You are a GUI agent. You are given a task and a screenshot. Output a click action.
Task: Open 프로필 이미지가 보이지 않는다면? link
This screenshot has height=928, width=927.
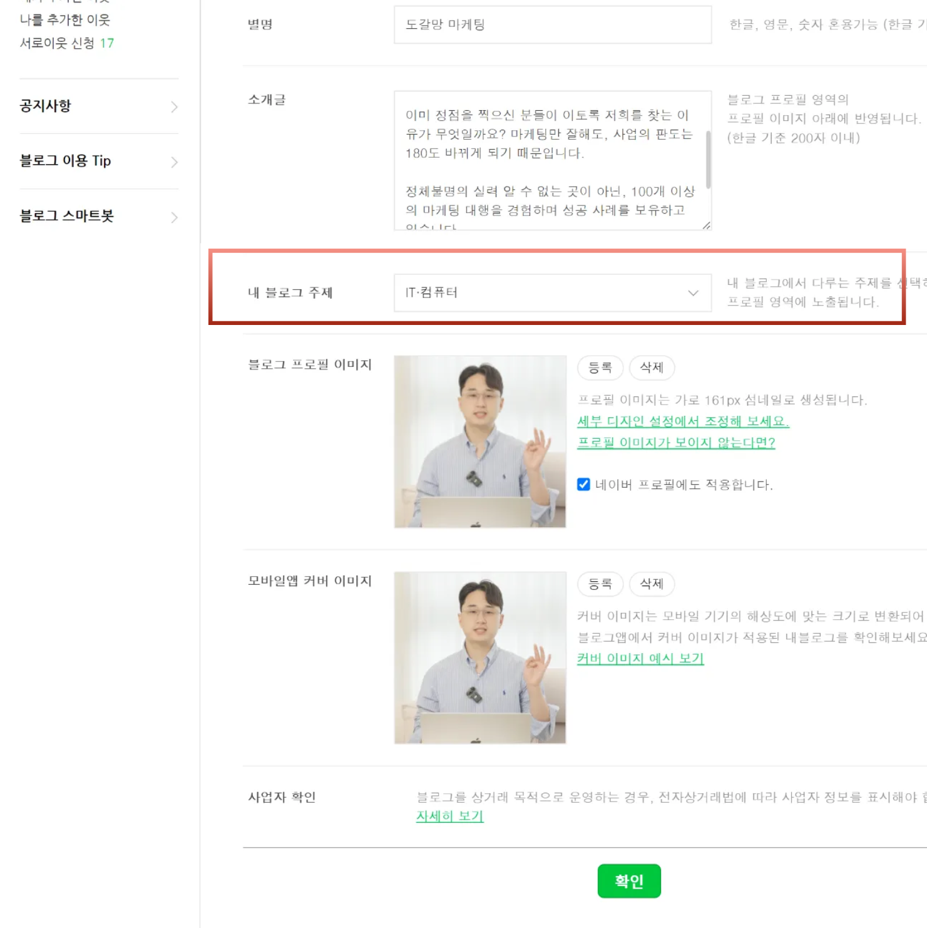click(676, 443)
